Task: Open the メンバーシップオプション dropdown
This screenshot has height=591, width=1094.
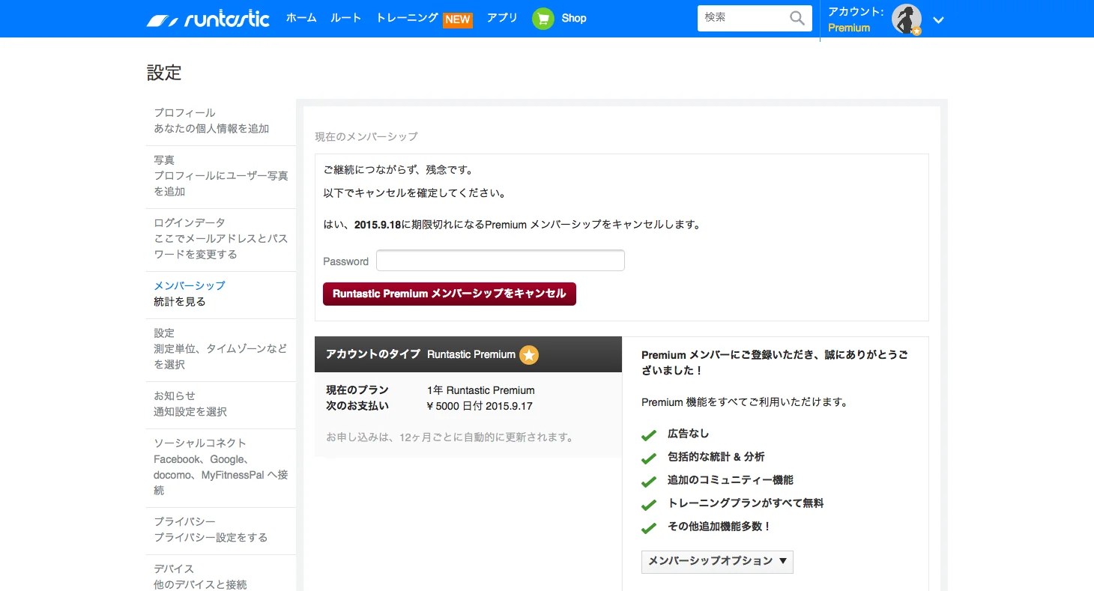Action: [717, 561]
